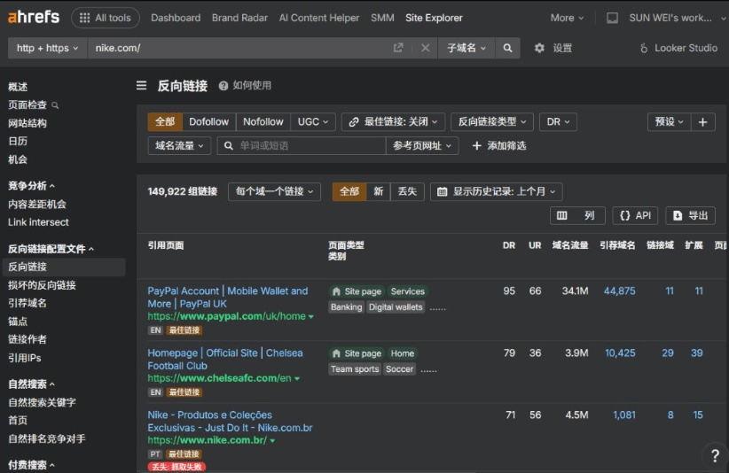The width and height of the screenshot is (729, 473).
Task: Expand 每个域一个链接 dropdown
Action: (274, 191)
